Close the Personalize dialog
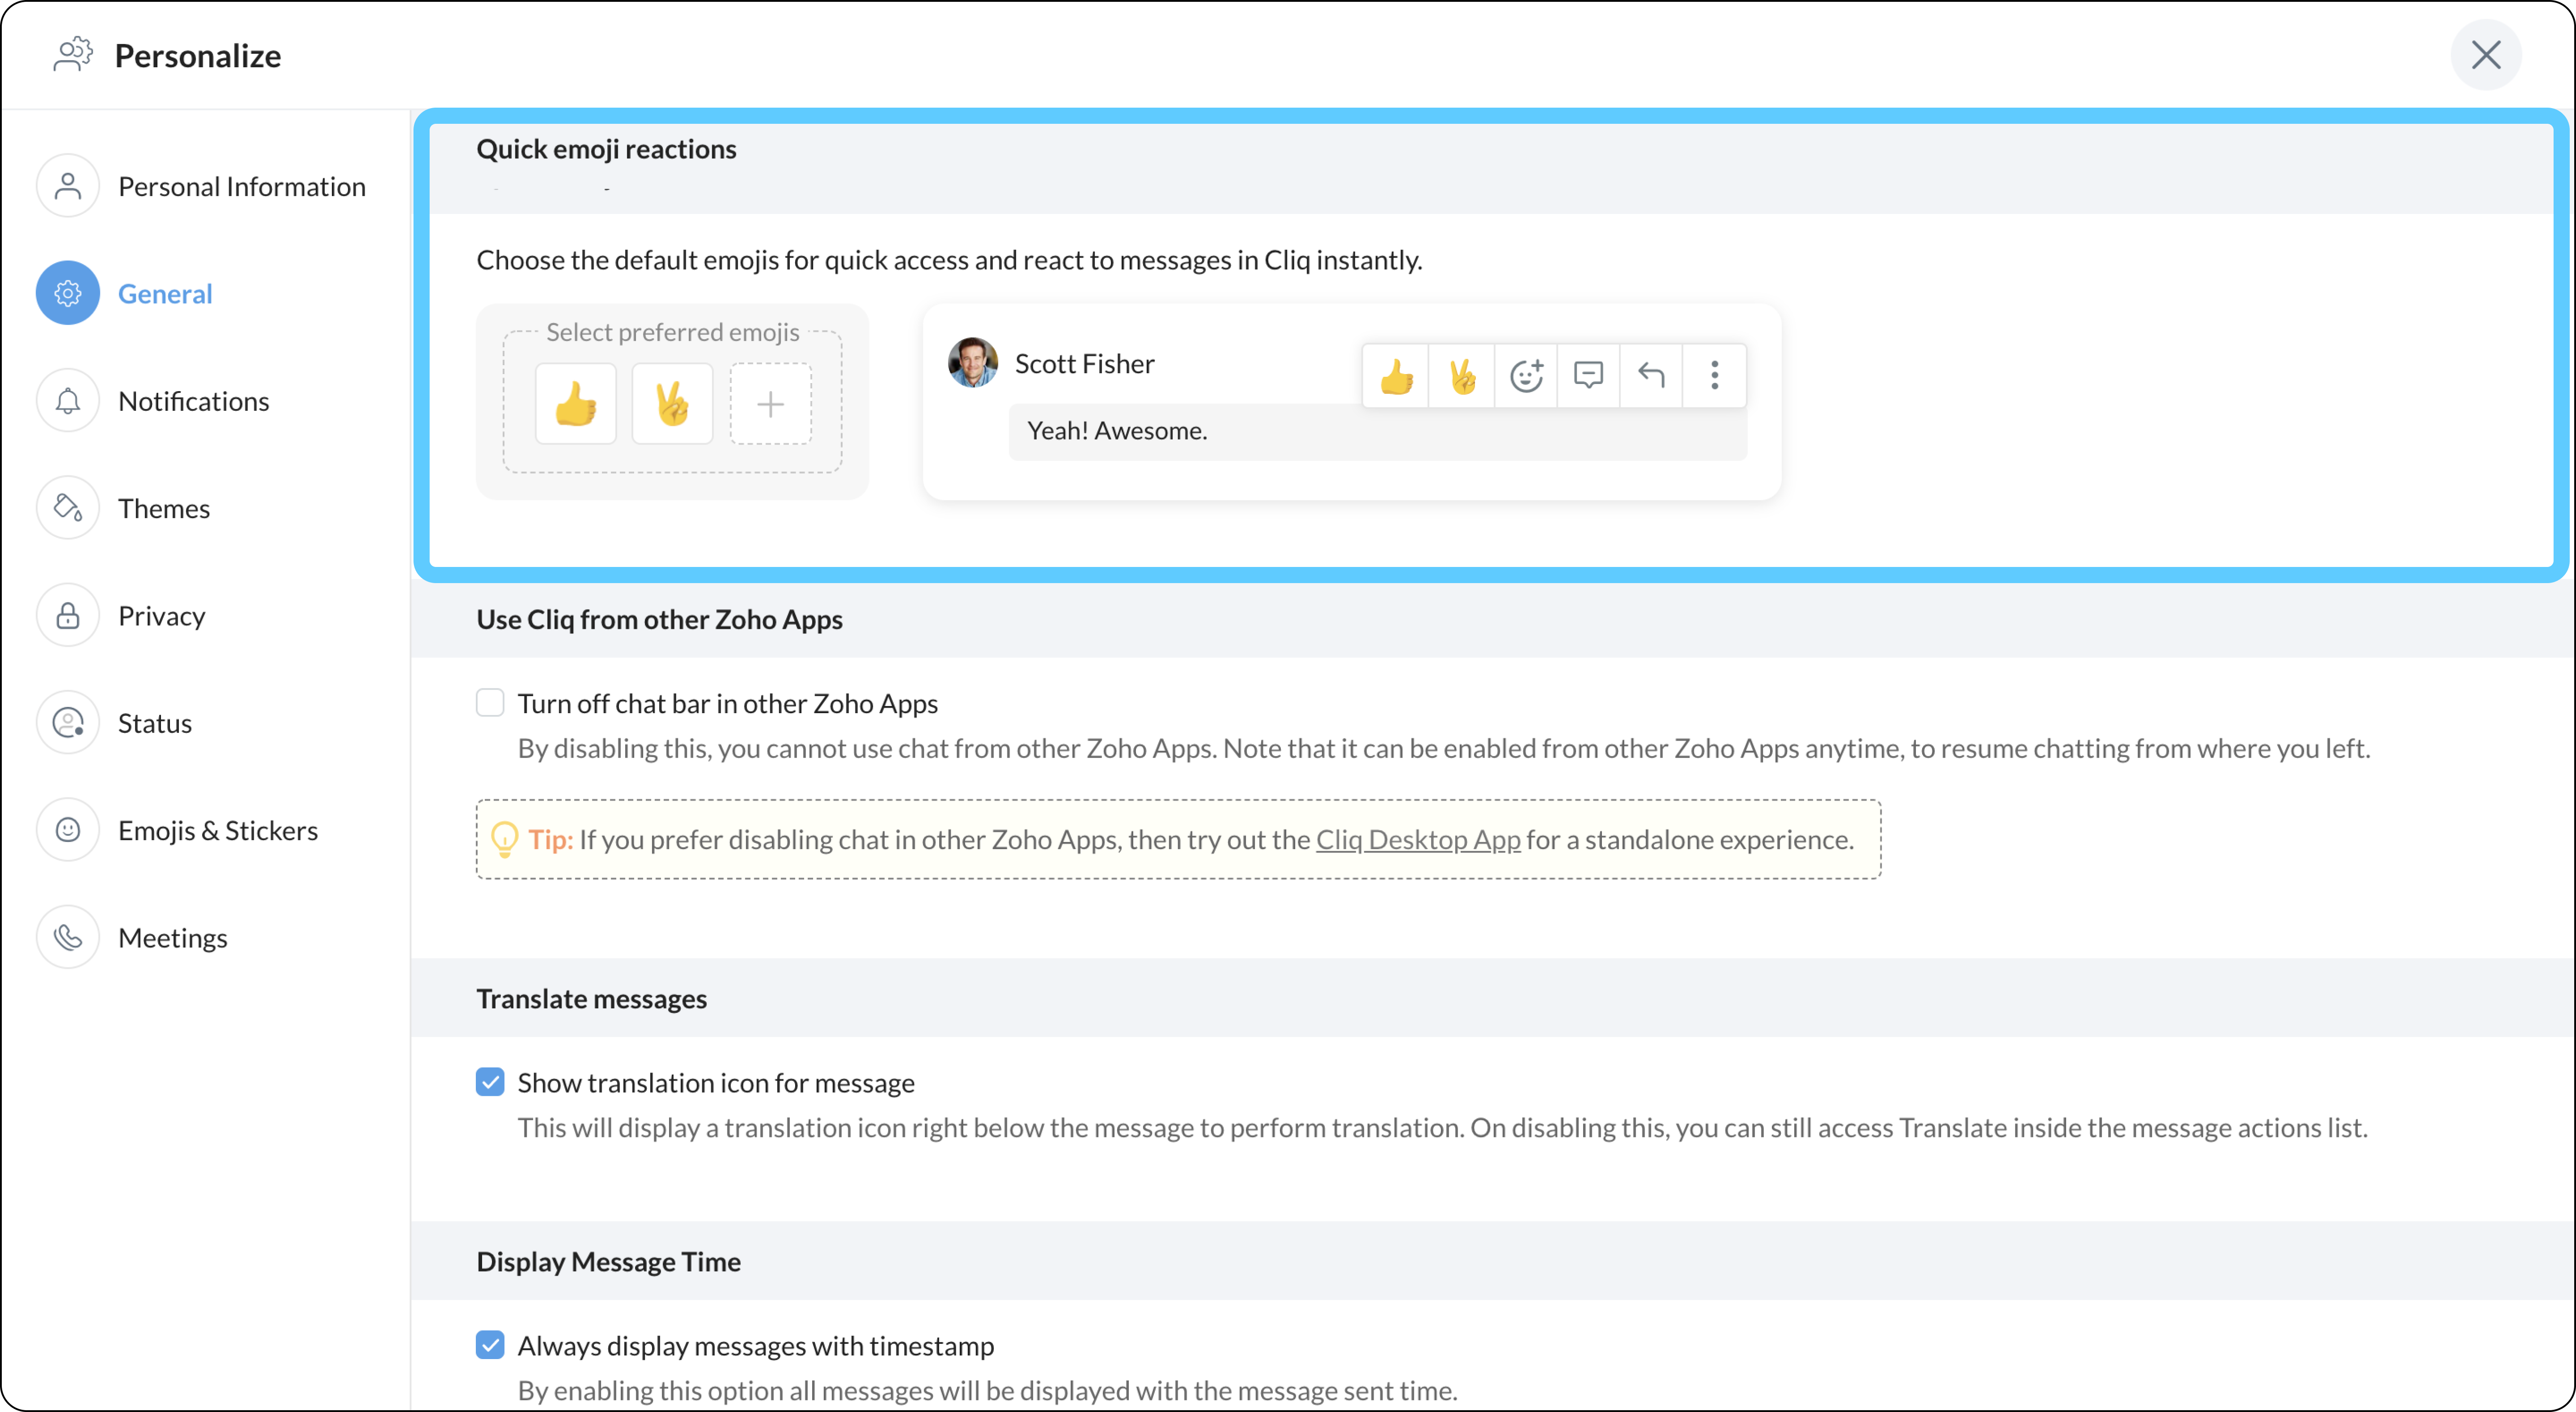2576x1412 pixels. (2485, 55)
